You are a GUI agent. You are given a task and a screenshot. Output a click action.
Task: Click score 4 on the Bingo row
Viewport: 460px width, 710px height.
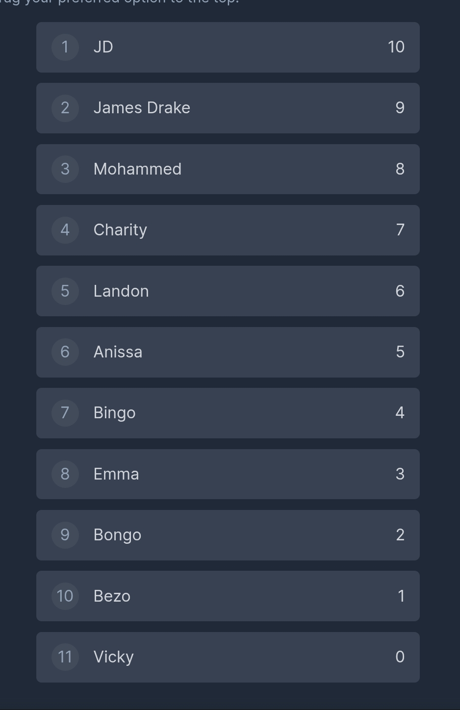pos(400,413)
